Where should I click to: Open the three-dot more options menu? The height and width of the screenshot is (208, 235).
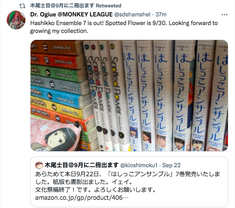click(224, 14)
